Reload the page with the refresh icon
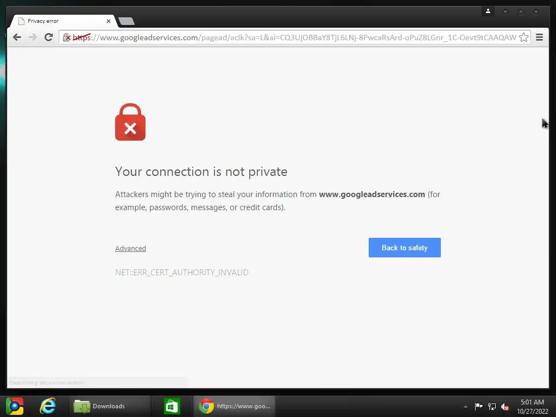The height and width of the screenshot is (417, 556). click(48, 37)
